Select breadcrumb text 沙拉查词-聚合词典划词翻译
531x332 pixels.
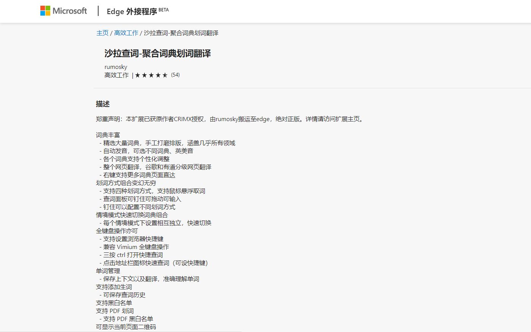click(x=181, y=33)
